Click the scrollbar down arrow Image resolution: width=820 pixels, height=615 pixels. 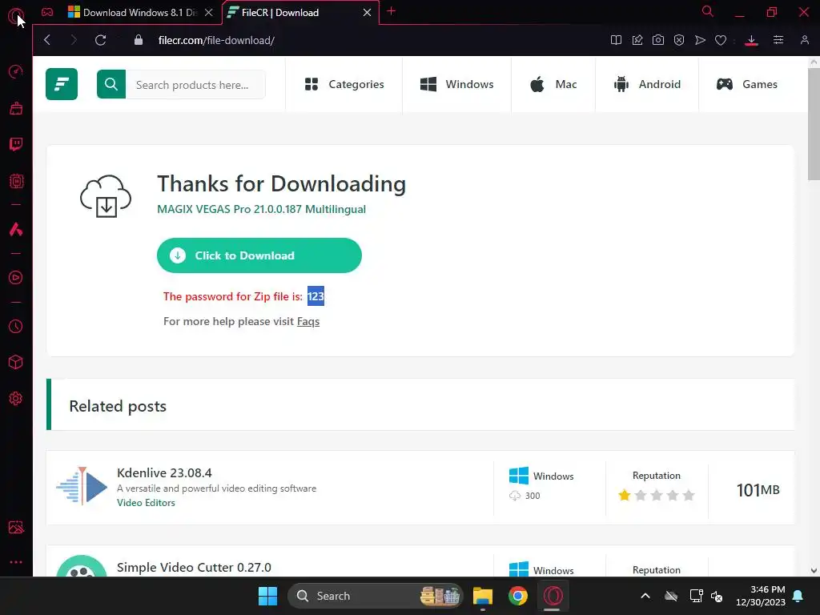(814, 570)
